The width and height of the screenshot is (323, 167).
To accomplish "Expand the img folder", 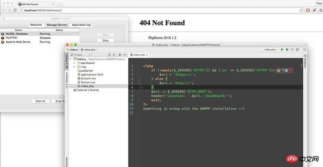I will tap(75, 67).
